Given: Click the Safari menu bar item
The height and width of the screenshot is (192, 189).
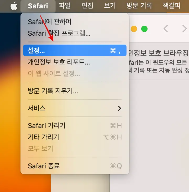Looking at the screenshot, I should [x=38, y=6].
